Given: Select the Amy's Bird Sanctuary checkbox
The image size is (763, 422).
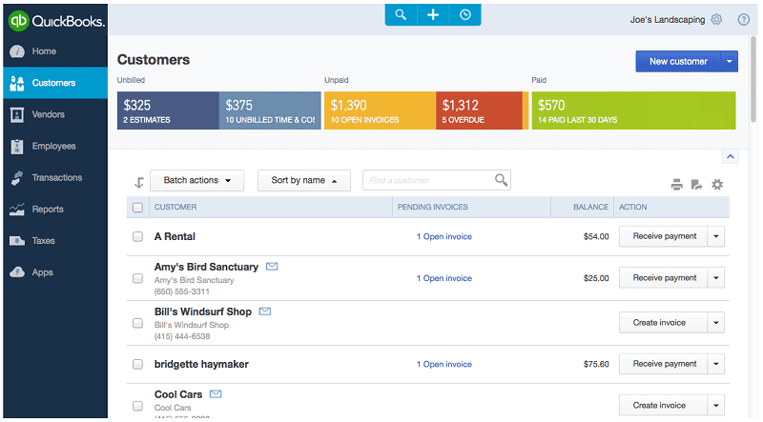Looking at the screenshot, I should coord(137,278).
